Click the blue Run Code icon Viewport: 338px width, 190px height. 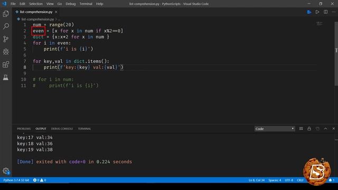pyautogui.click(x=309, y=12)
